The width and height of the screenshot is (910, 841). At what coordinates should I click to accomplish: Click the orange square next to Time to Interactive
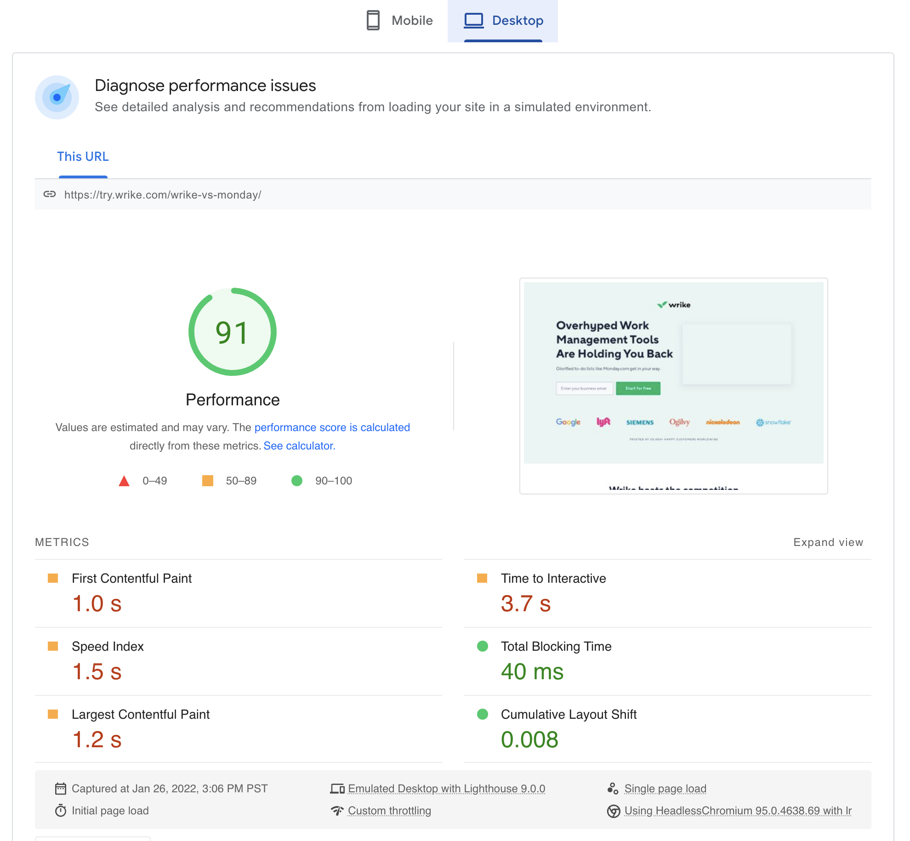(482, 578)
